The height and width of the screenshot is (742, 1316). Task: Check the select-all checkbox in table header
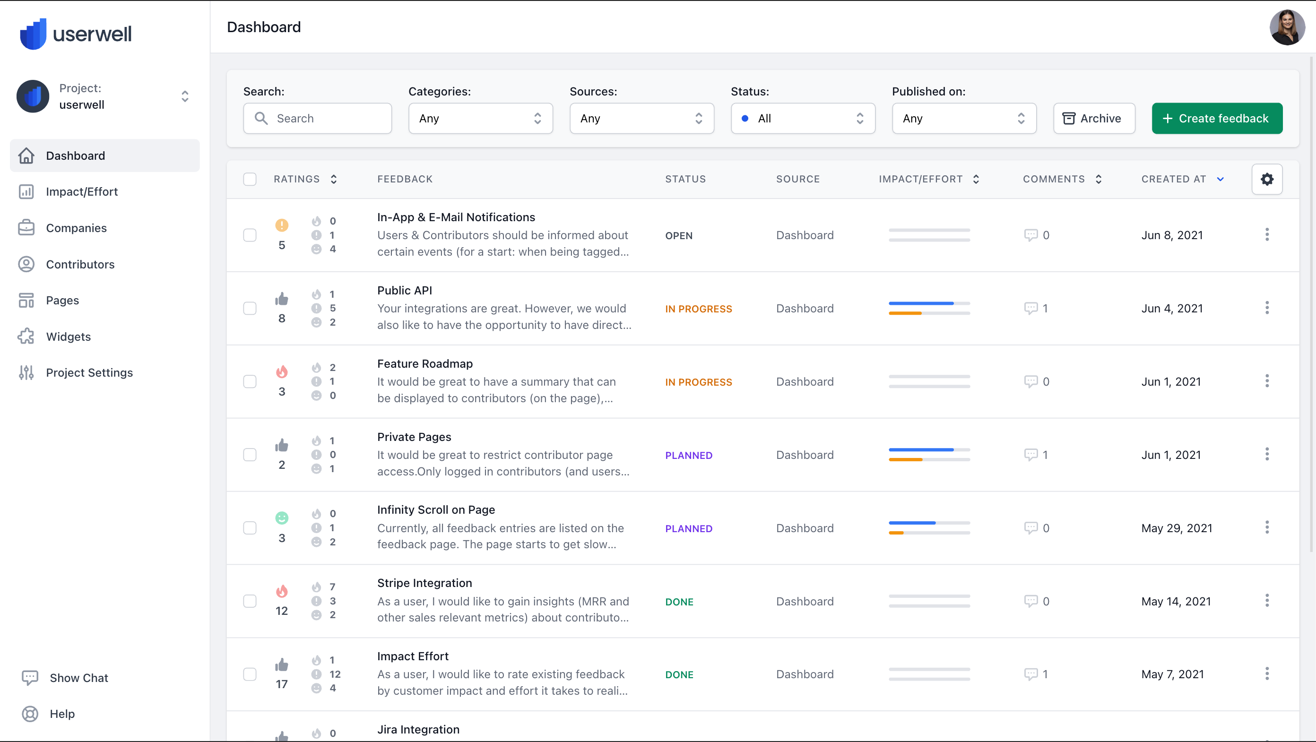coord(250,179)
